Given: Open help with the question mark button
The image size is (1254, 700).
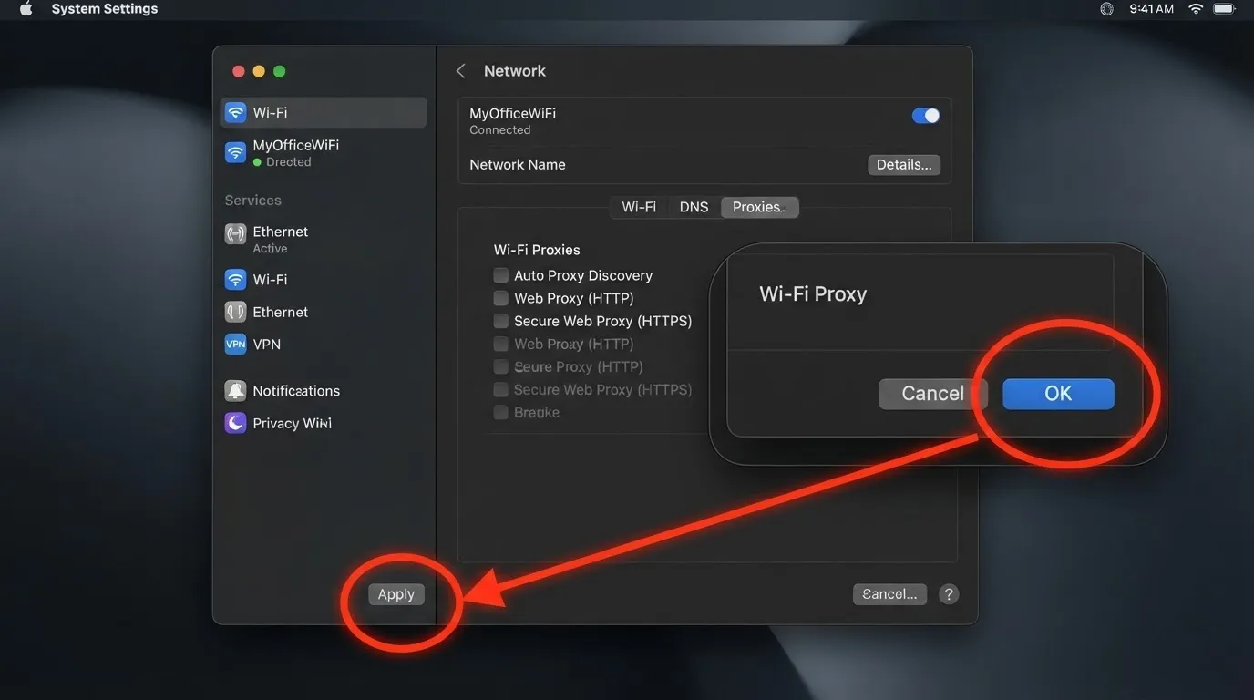Looking at the screenshot, I should (949, 594).
